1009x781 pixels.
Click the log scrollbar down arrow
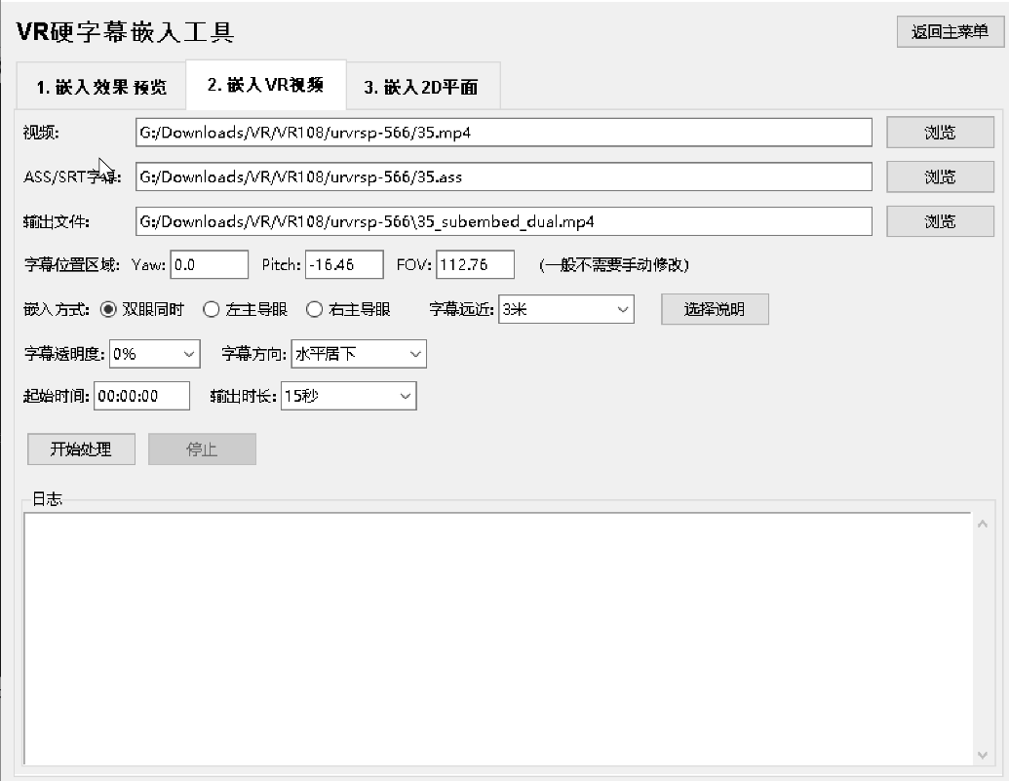tap(982, 755)
